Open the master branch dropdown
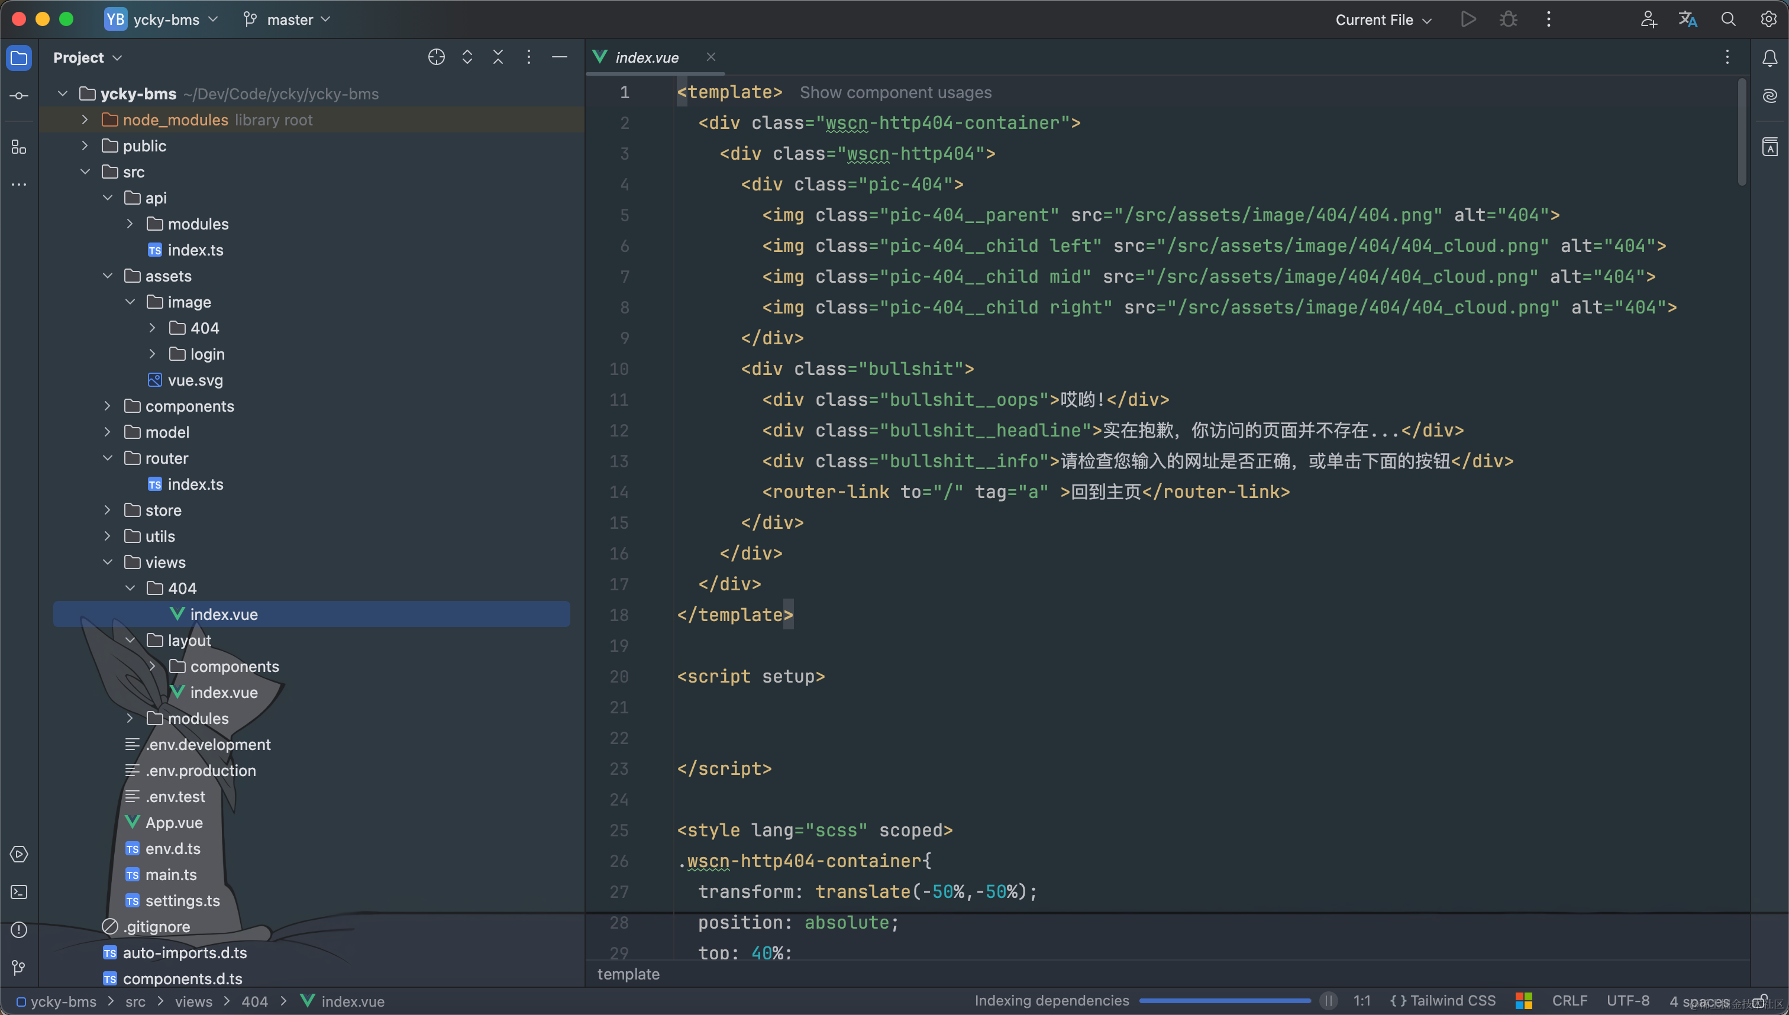The height and width of the screenshot is (1015, 1789). click(286, 20)
